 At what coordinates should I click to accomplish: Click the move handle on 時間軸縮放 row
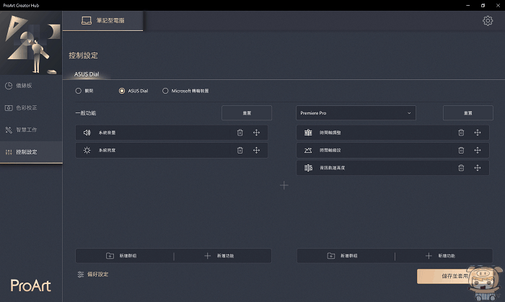pyautogui.click(x=478, y=150)
